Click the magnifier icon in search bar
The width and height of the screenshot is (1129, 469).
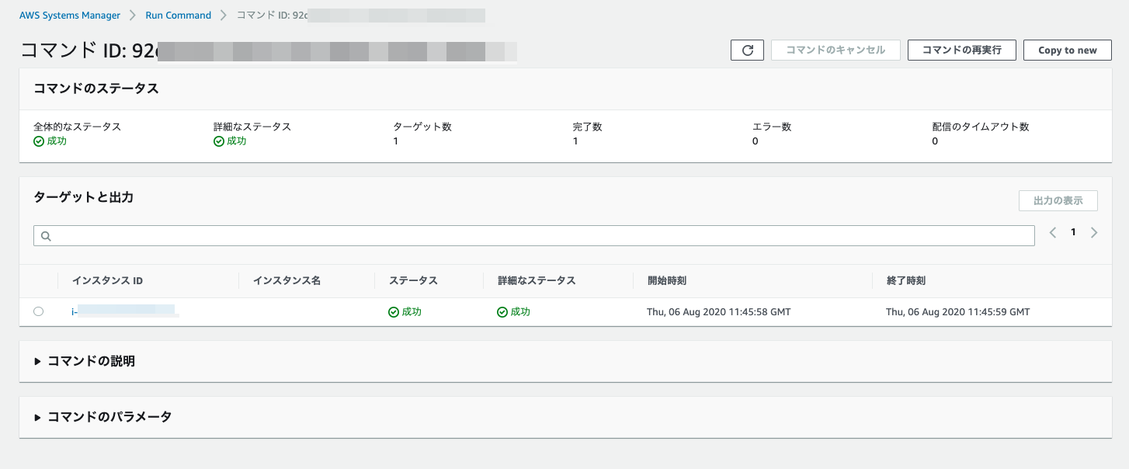45,234
